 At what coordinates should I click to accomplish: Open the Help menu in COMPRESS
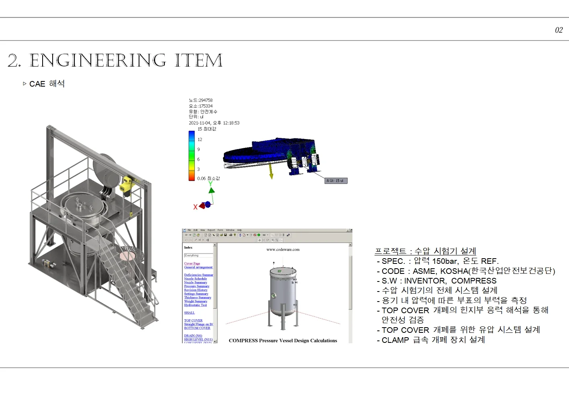(239, 230)
